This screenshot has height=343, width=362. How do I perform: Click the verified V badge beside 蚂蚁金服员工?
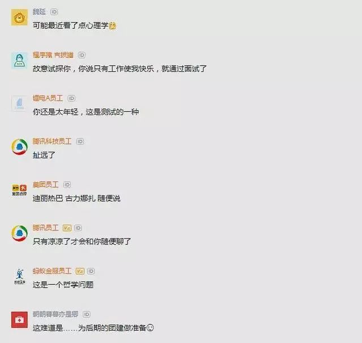80,271
